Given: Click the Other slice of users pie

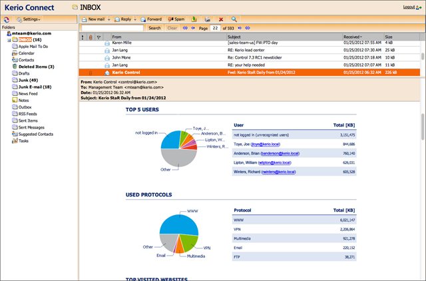Looking at the screenshot, I should (179, 158).
